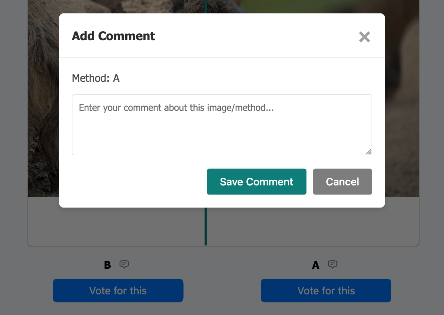
Task: Vote for this under method B
Action: click(118, 291)
